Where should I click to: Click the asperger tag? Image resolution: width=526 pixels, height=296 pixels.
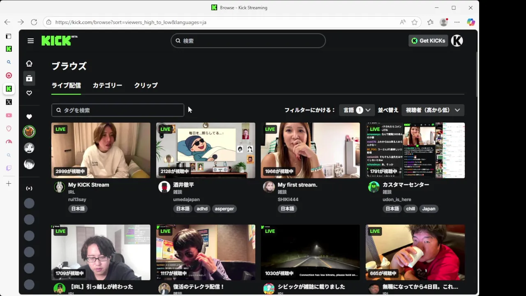coord(224,209)
